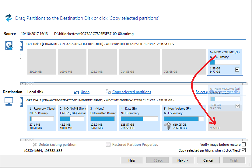The image size is (252, 168).
Task: Click the Undo link
Action: (85, 92)
